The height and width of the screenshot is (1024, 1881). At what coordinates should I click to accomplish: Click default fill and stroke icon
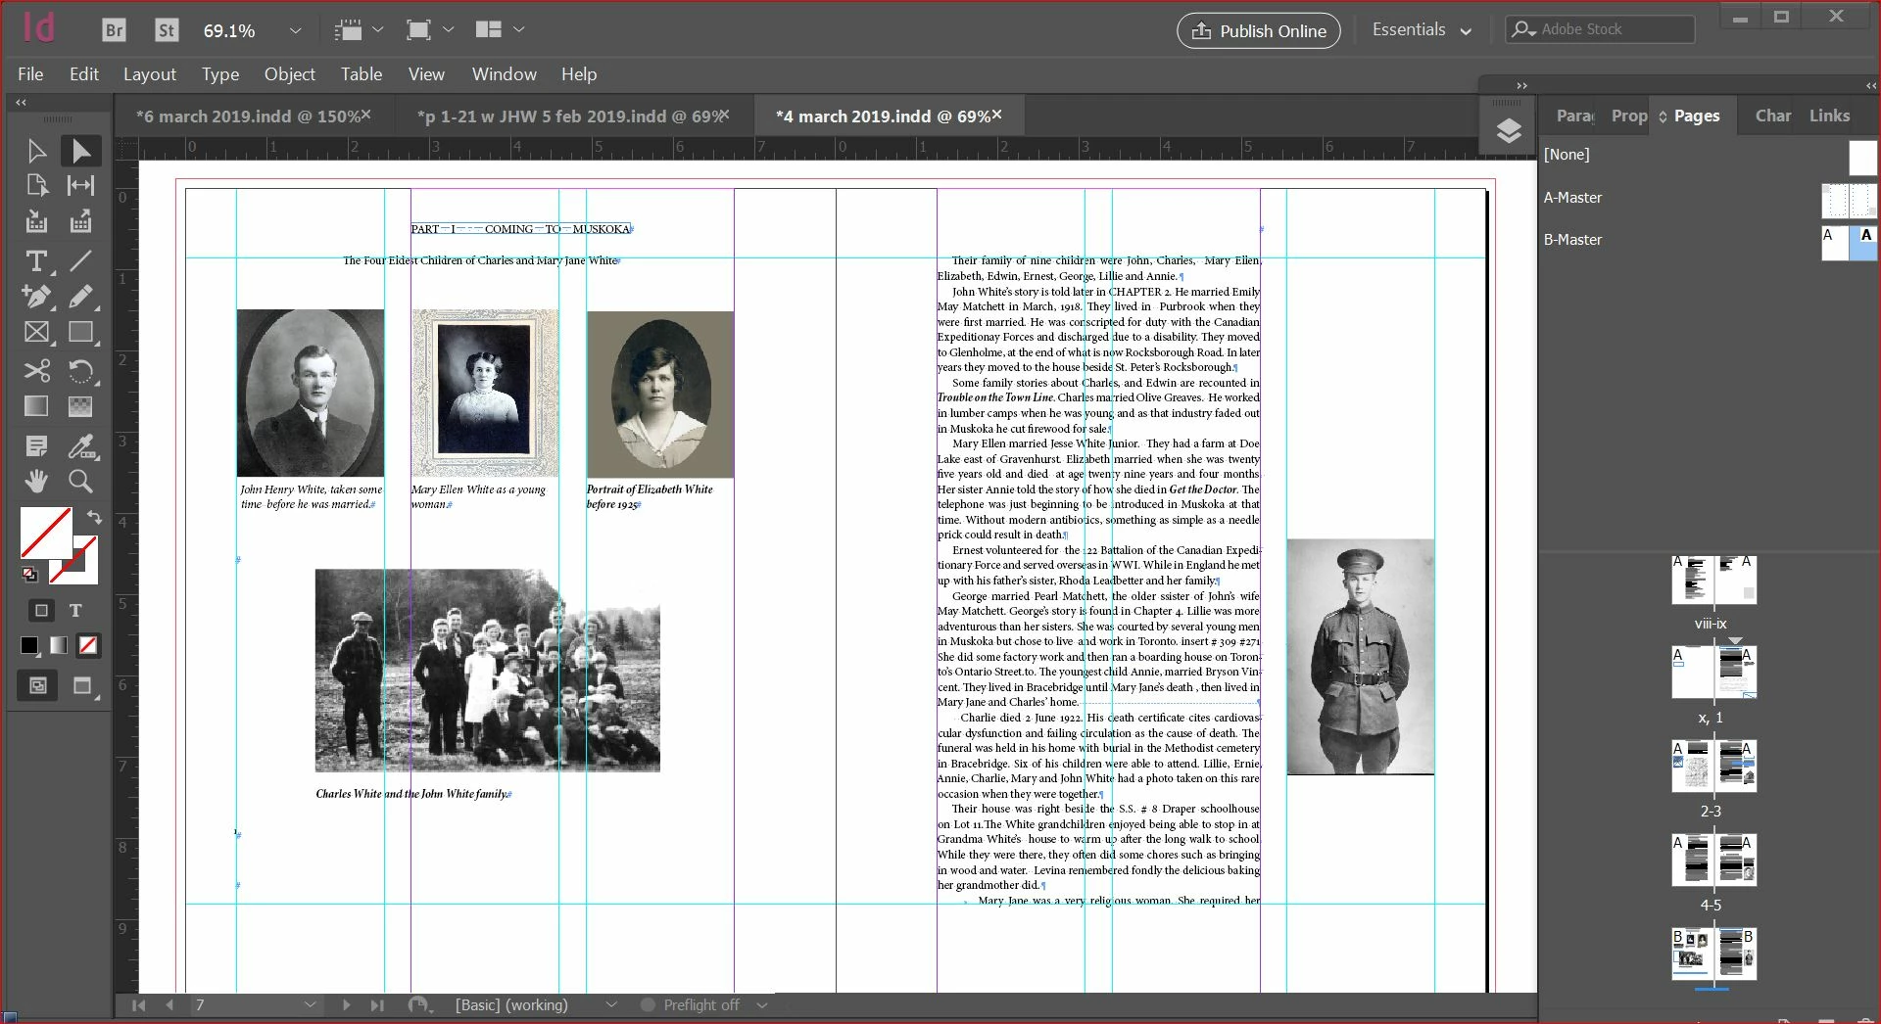click(29, 575)
